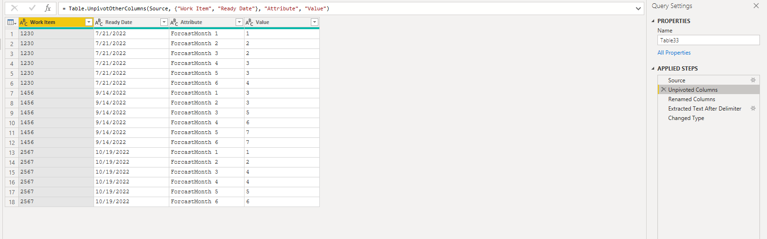767x239 pixels.
Task: Click Value cell 3 in row 4
Action: (x=282, y=64)
